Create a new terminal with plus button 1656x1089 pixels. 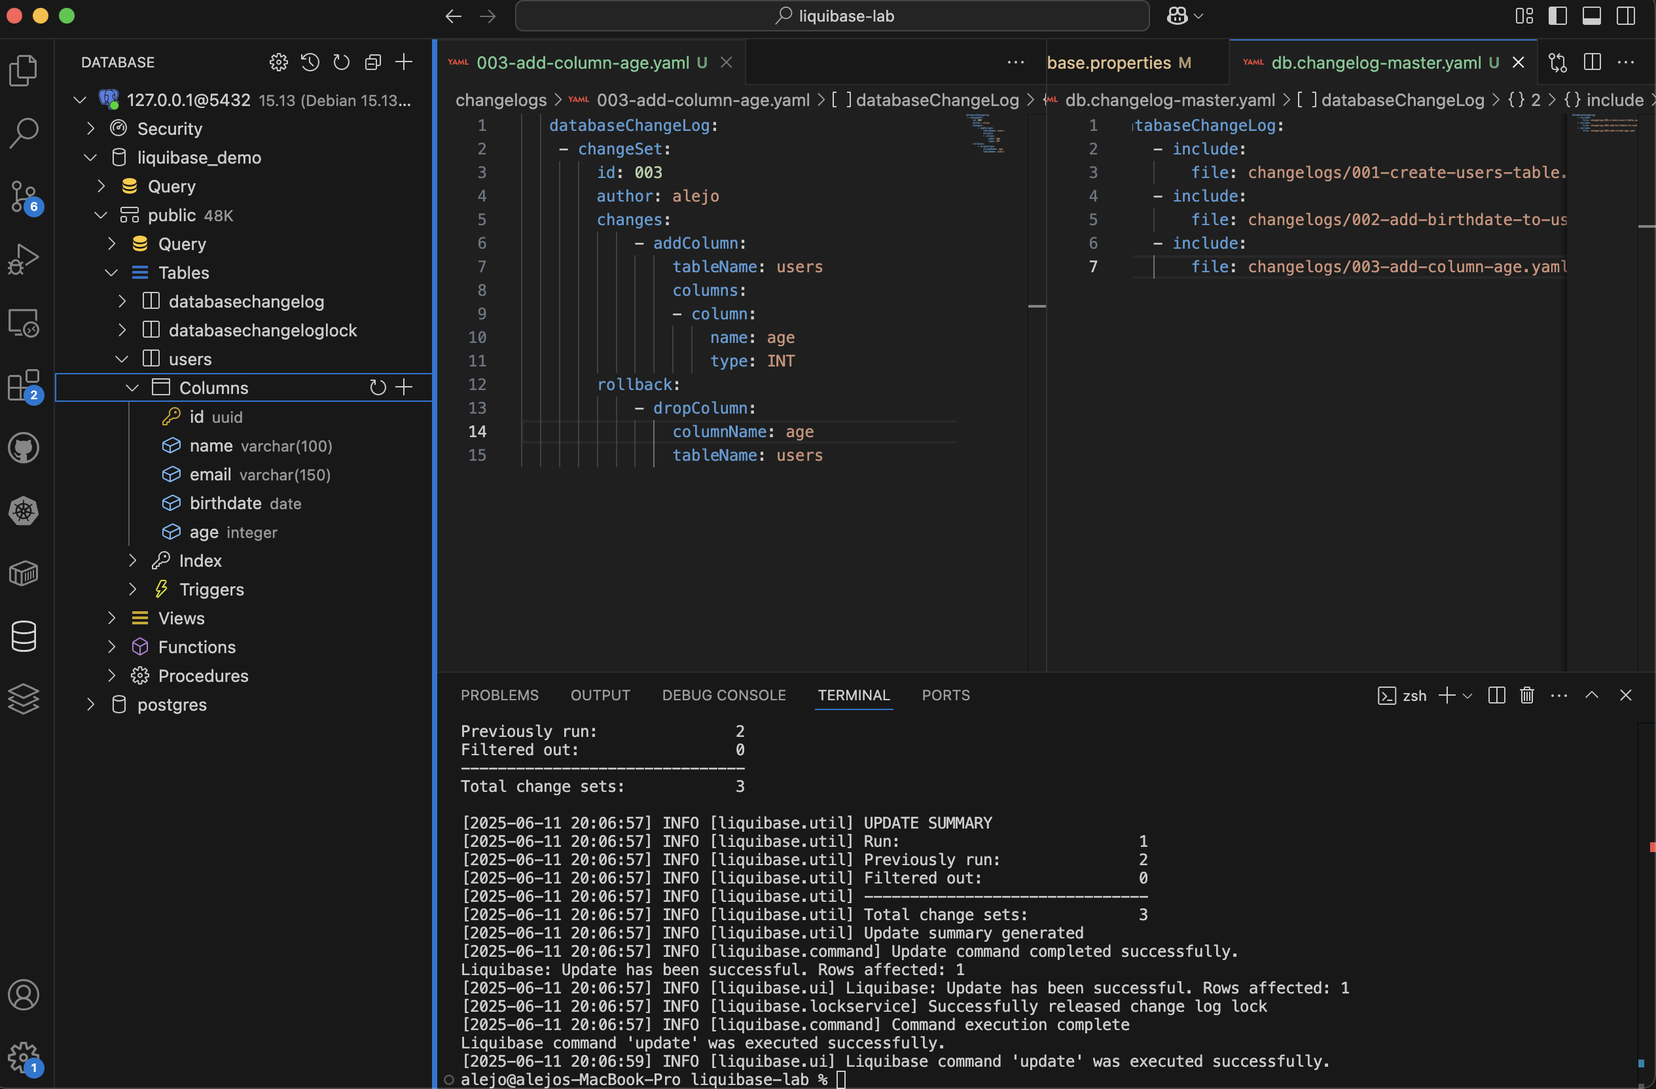1447,695
